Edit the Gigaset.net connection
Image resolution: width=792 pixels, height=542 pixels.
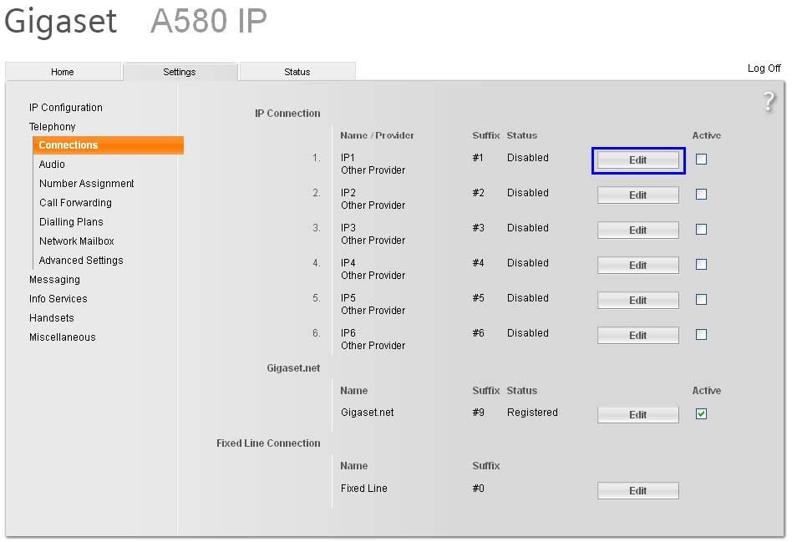coord(638,415)
